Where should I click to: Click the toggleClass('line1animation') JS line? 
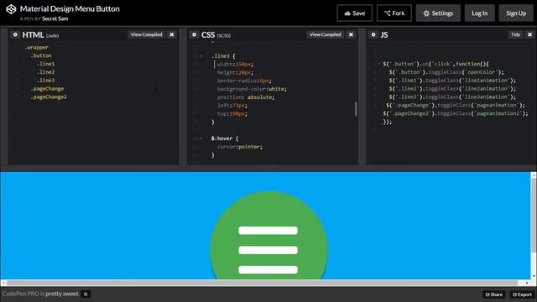[452, 81]
